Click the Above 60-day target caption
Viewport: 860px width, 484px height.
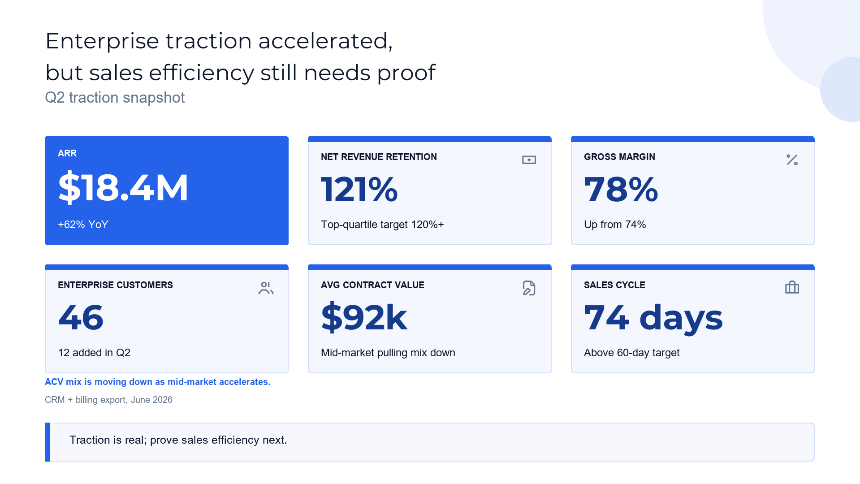click(x=631, y=353)
